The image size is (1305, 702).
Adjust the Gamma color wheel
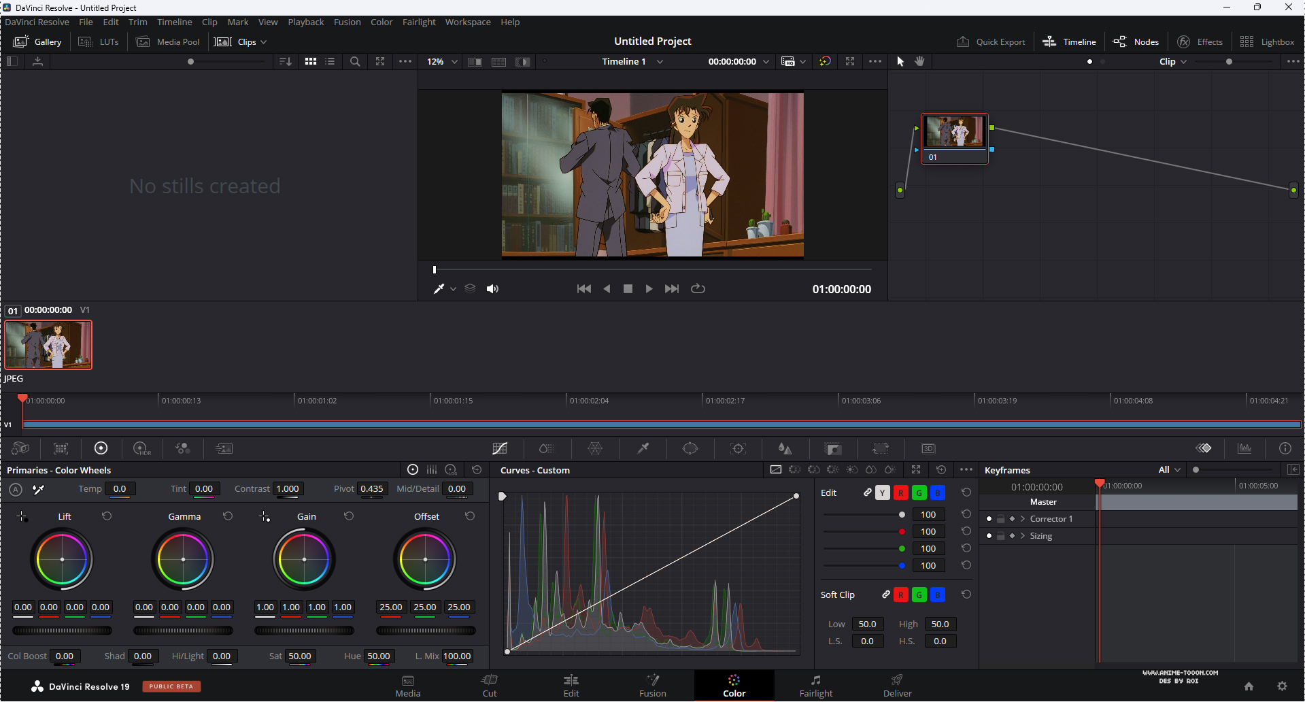coord(183,559)
